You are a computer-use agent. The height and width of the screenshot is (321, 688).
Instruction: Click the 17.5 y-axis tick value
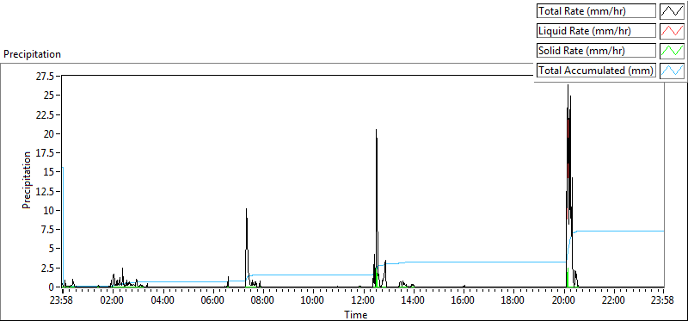tap(46, 153)
